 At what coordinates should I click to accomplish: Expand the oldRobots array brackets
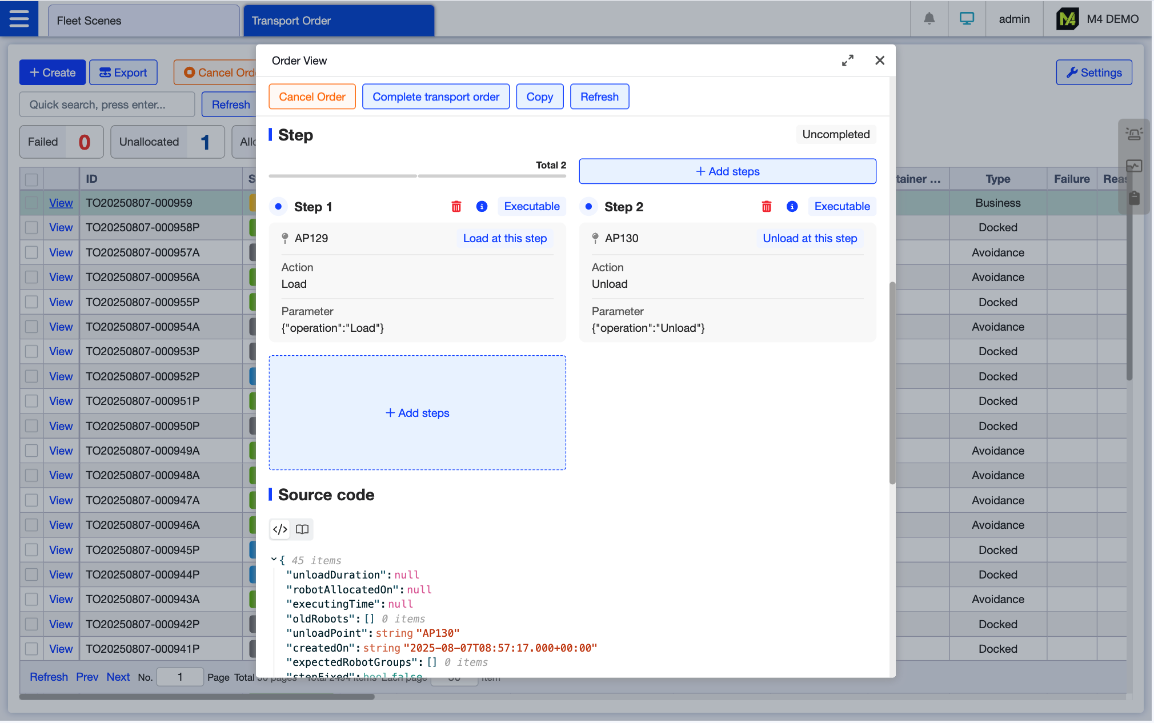369,619
